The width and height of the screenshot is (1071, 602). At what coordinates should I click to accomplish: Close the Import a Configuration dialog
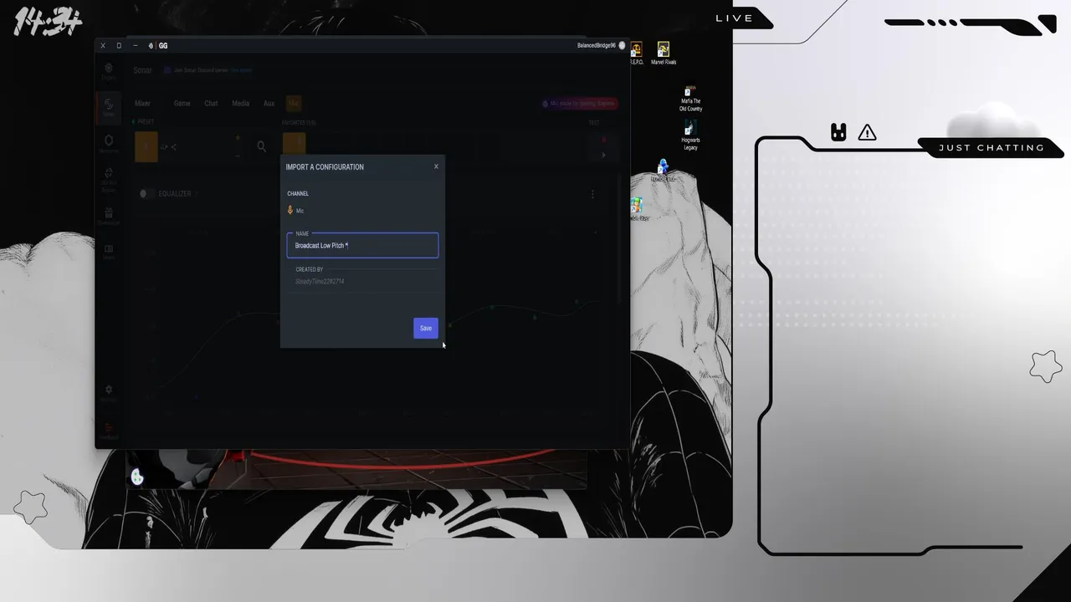[x=436, y=166]
